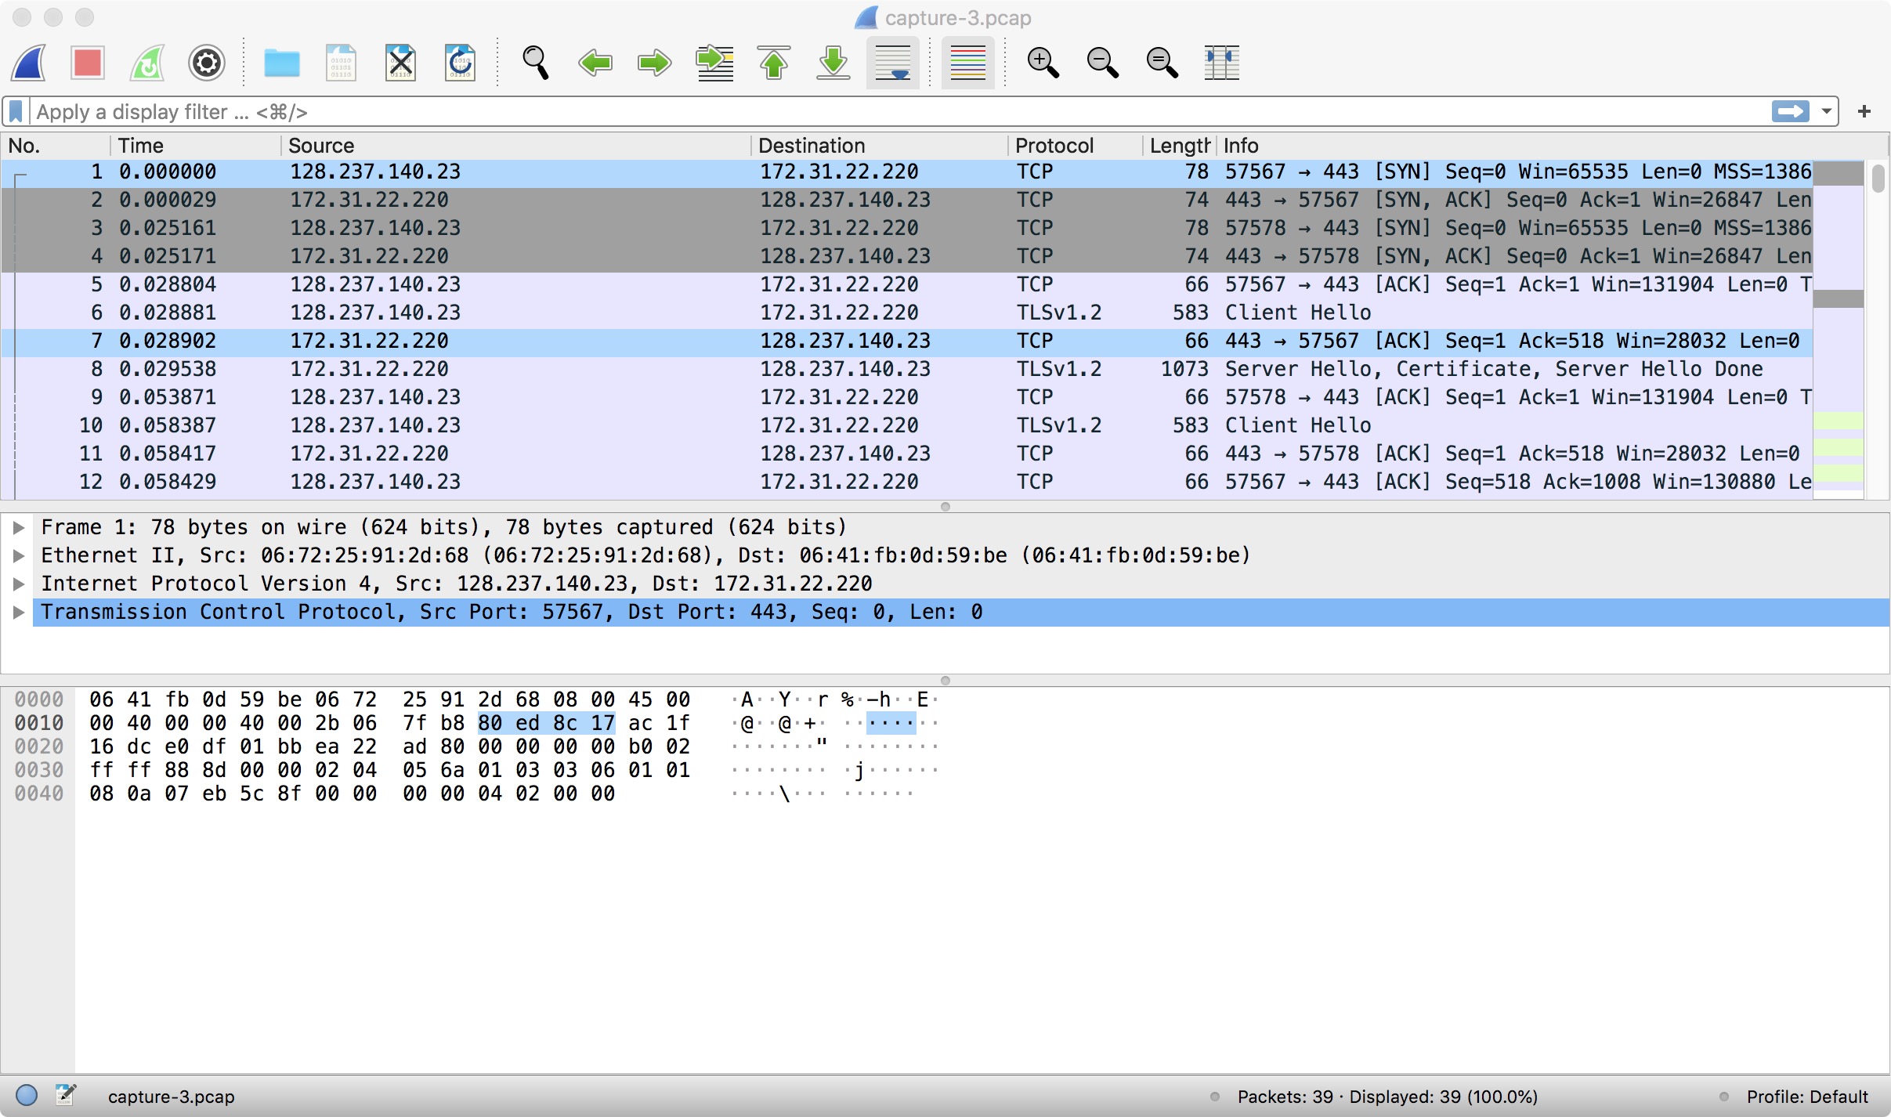
Task: Reload this capture file
Action: point(460,63)
